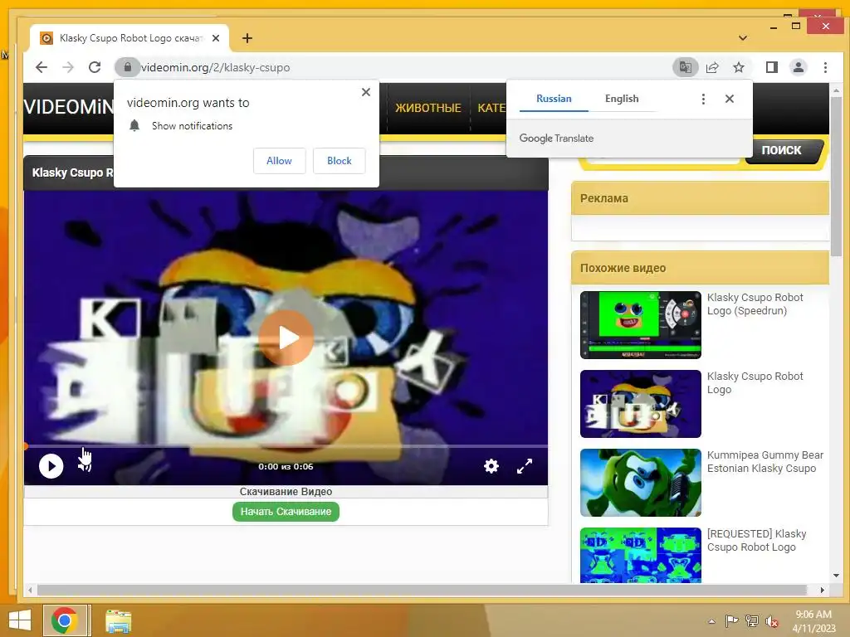Close the Klasky Csupo browser tab
This screenshot has height=637, width=850.
click(x=216, y=38)
